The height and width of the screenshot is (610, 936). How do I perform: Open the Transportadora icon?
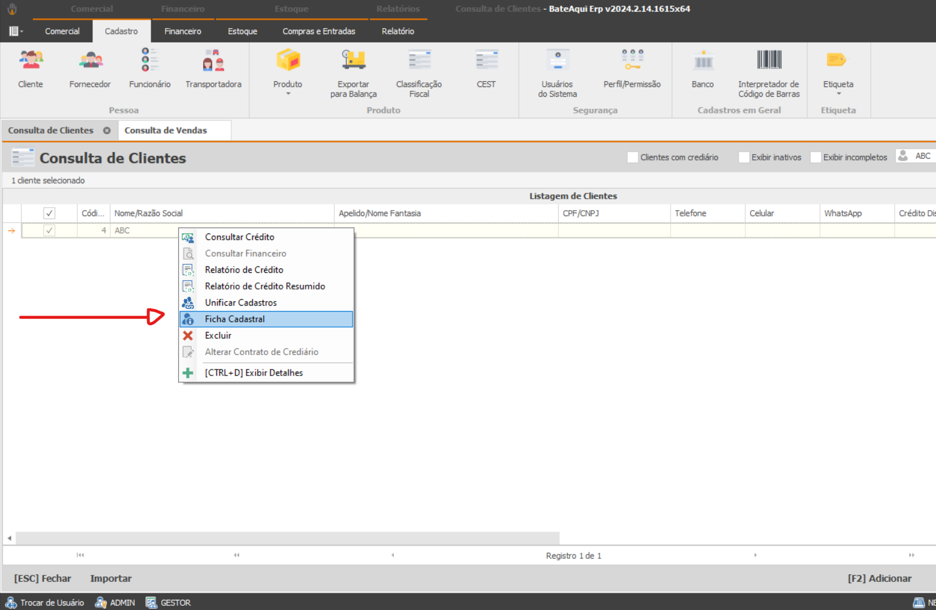coord(213,60)
